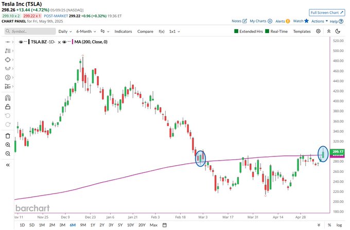Viewport: 350px width, 230px height.
Task: Click the redo arrow icon
Action: tap(8, 125)
